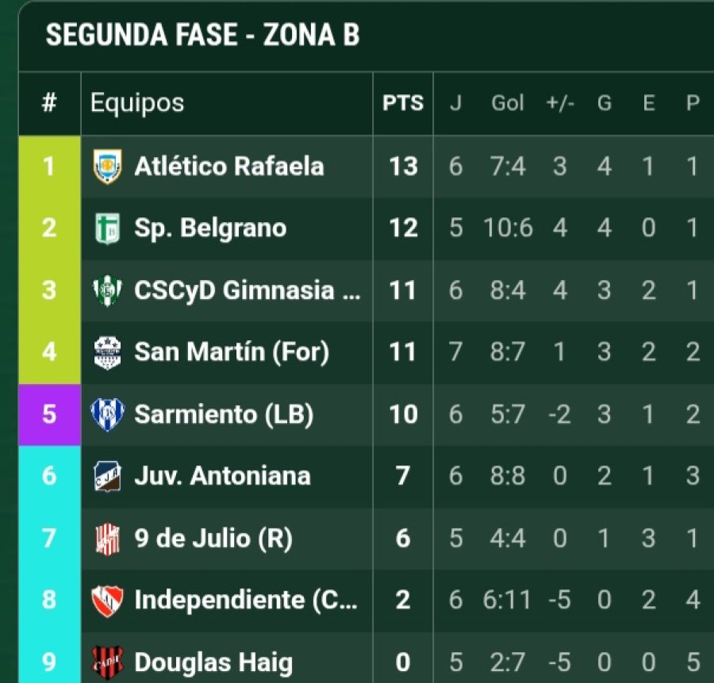714x683 pixels.
Task: Click the Juv. Antoniana team badge
Action: pos(107,476)
